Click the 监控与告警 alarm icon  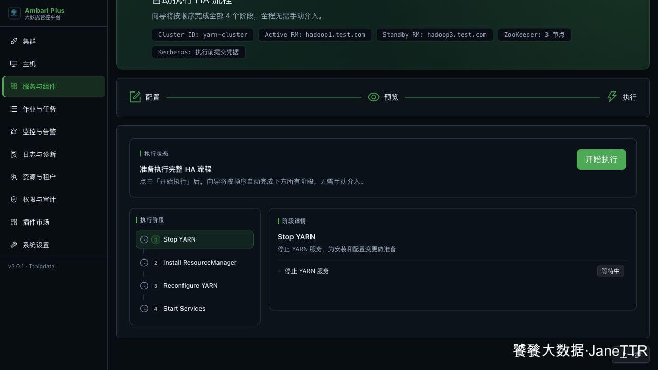coord(14,132)
